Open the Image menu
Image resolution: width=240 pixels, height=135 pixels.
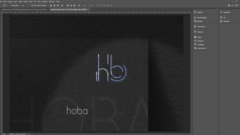(x=10, y=1)
